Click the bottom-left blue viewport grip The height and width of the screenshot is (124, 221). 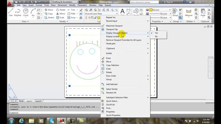[x=69, y=86]
